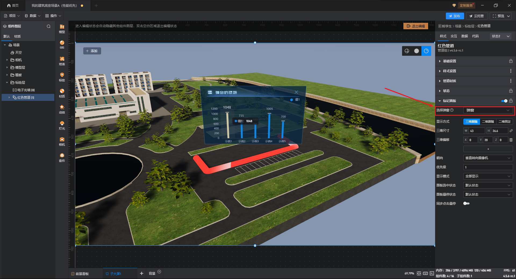This screenshot has width=516, height=279.
Task: Select the 电子光墙 tree item
Action: 26,90
